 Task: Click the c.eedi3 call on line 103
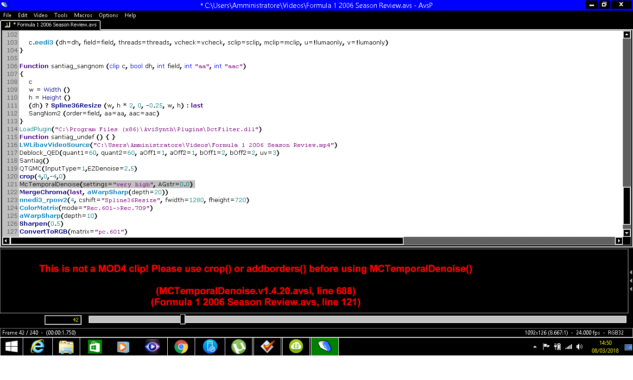pos(208,43)
